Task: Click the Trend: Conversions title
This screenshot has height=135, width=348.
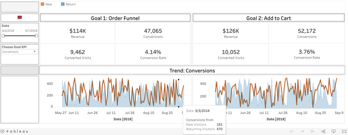Action: (x=192, y=71)
